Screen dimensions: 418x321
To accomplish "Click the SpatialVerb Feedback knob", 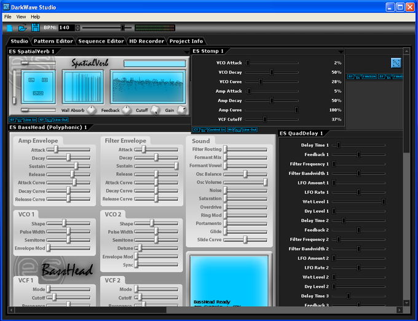I will point(126,109).
